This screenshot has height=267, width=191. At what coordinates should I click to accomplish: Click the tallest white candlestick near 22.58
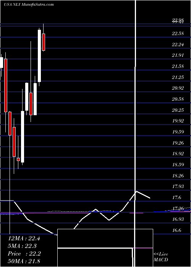pyautogui.click(x=39, y=56)
